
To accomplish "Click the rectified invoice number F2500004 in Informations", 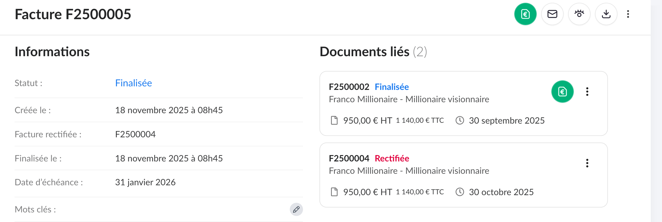I will point(135,134).
